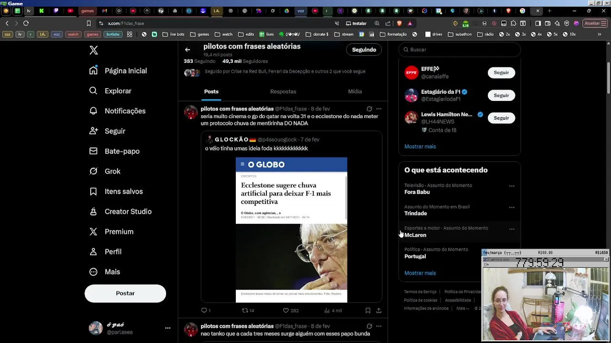Screen dimensions: 611x343
Task: Like the post with 282 likes
Action: (286, 311)
